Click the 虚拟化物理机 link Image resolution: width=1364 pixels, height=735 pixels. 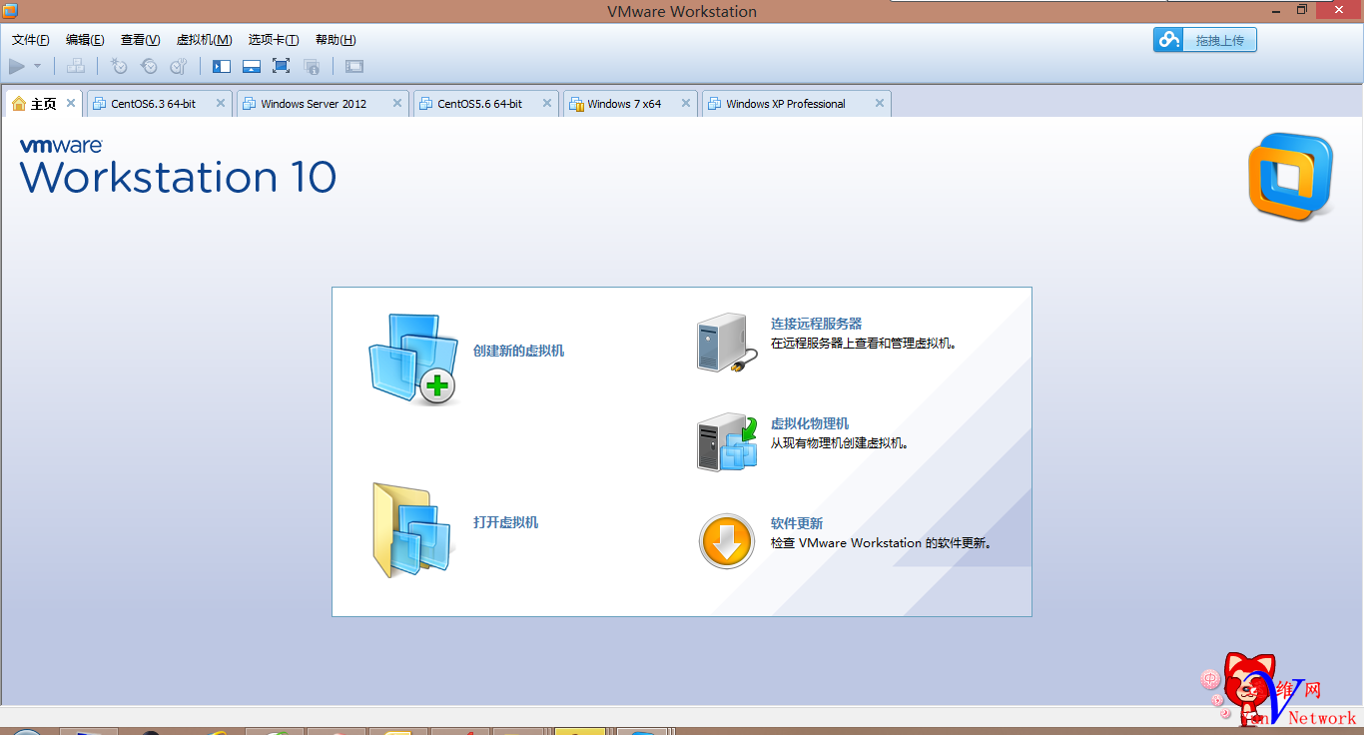810,423
